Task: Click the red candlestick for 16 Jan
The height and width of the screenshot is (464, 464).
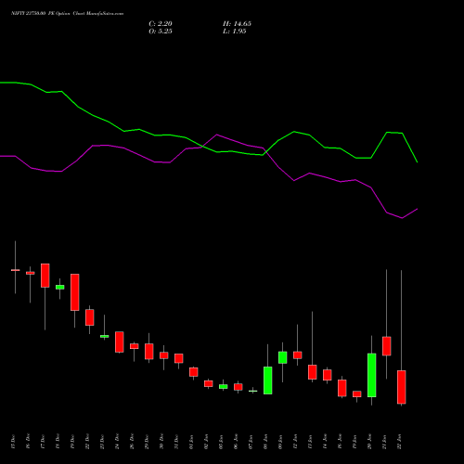Action: [x=342, y=388]
